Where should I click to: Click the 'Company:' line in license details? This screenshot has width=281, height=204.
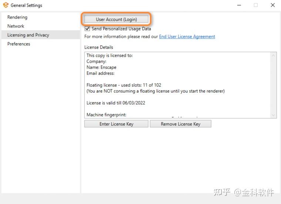click(x=96, y=62)
